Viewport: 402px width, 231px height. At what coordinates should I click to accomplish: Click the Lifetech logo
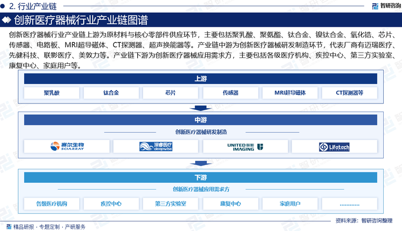(334, 147)
